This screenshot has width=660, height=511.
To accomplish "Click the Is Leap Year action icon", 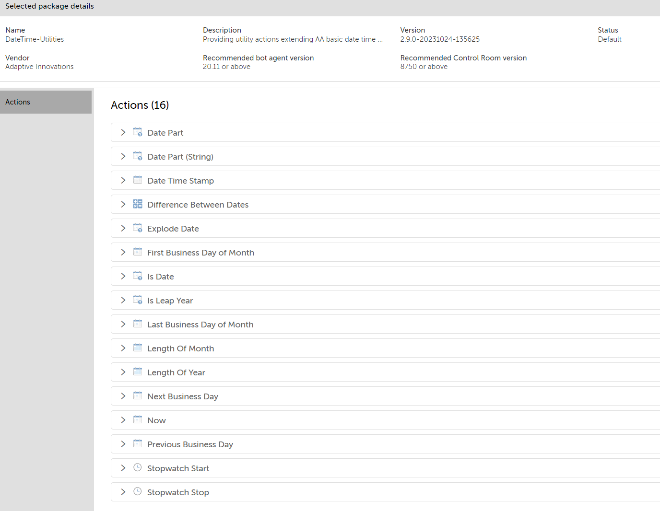I will coord(138,300).
